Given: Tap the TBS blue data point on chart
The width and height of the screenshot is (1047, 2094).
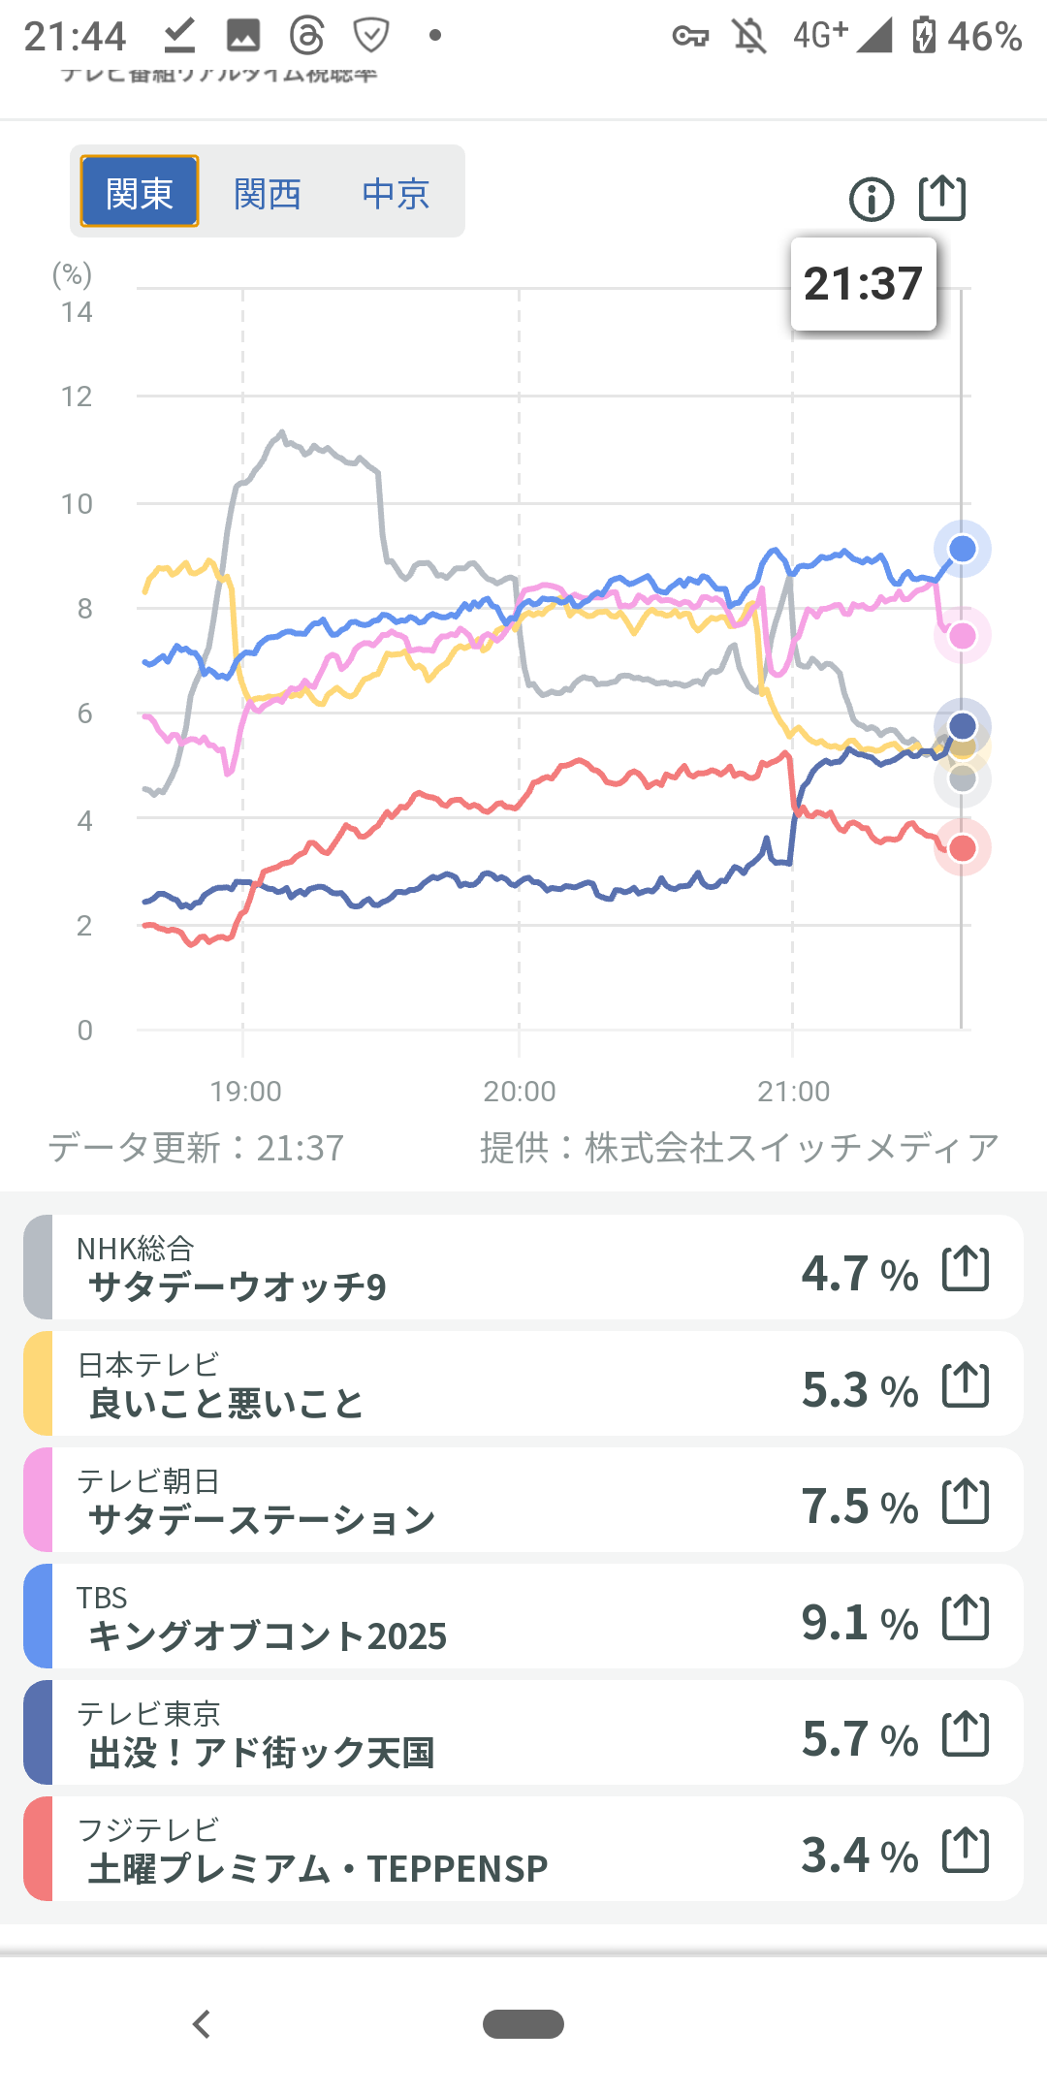Looking at the screenshot, I should point(962,549).
